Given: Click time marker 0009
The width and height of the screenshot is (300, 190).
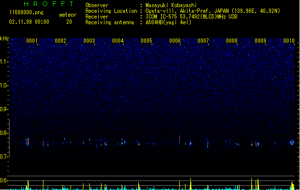Looking at the screenshot, I should pos(260,41).
